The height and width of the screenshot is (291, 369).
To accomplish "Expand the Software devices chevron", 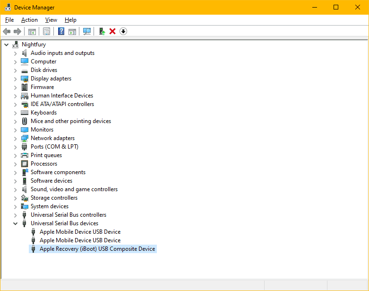I will point(15,181).
